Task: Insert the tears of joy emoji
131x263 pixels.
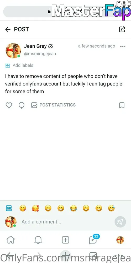Action: [x=73, y=209]
